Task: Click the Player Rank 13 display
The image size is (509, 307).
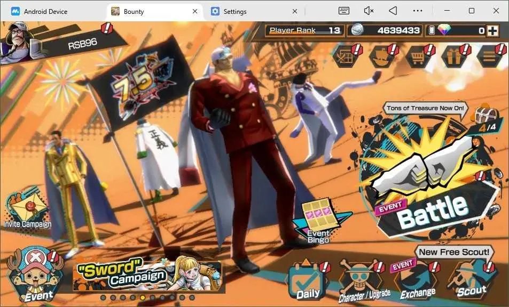Action: 304,31
